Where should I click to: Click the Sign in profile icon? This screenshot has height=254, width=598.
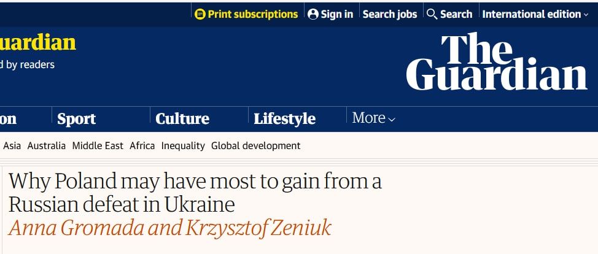coord(313,15)
